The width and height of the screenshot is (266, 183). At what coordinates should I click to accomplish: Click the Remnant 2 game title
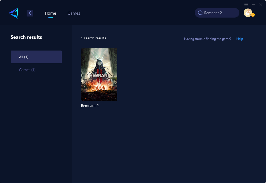point(90,106)
